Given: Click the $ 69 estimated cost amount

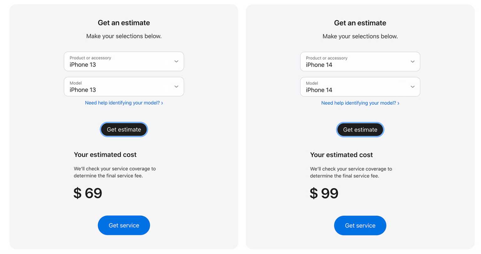Looking at the screenshot, I should point(88,193).
